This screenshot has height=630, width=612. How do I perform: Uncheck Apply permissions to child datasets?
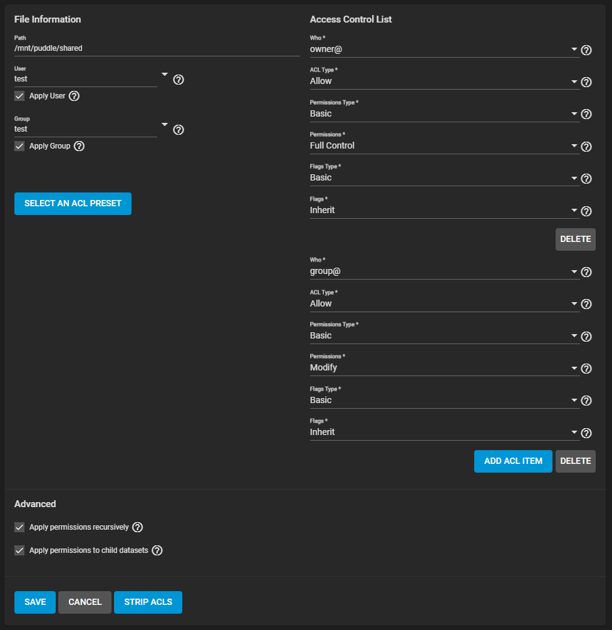pyautogui.click(x=19, y=550)
